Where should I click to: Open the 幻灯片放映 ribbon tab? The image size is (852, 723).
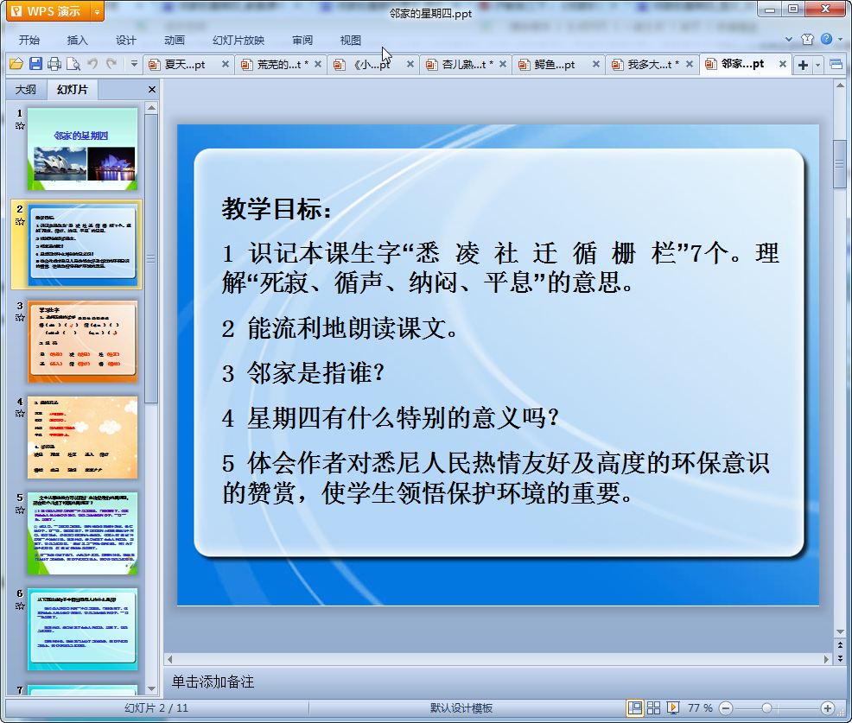point(238,40)
